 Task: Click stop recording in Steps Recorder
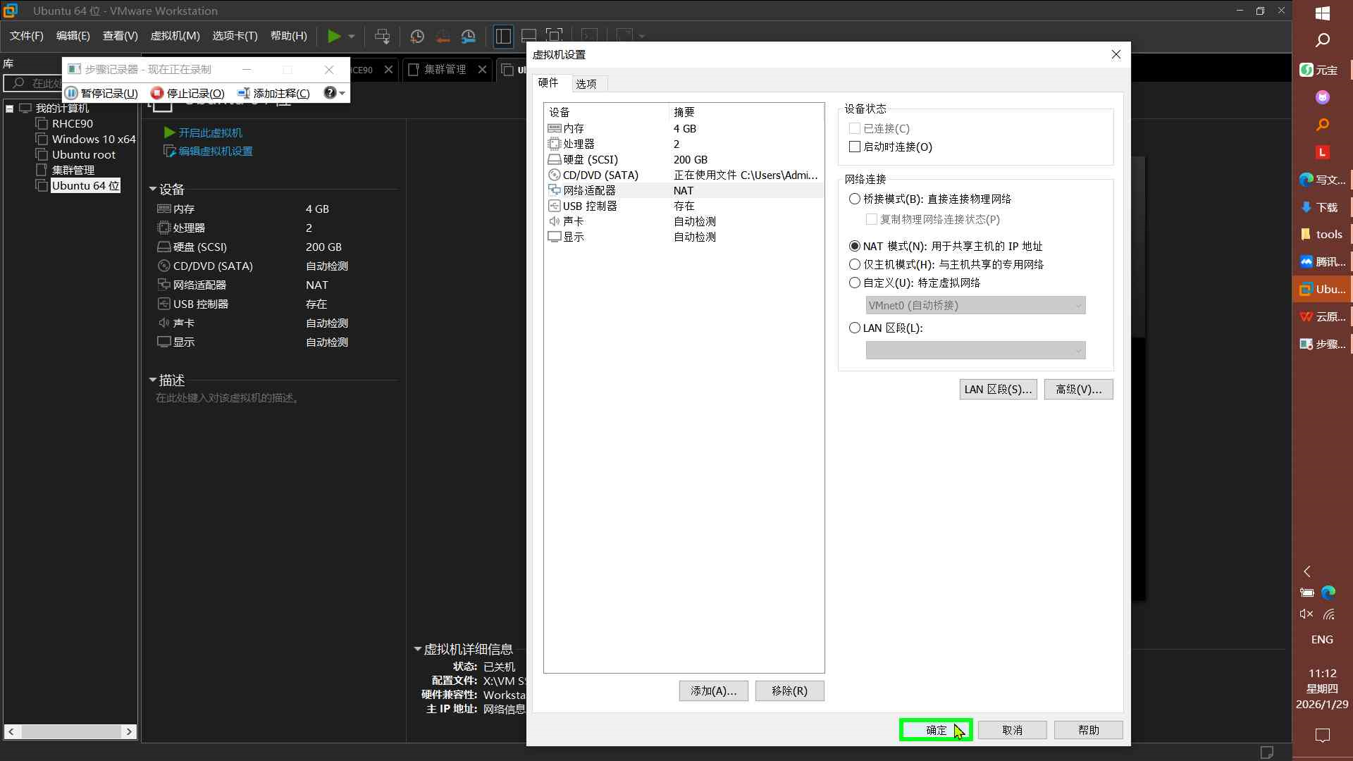[x=188, y=93]
